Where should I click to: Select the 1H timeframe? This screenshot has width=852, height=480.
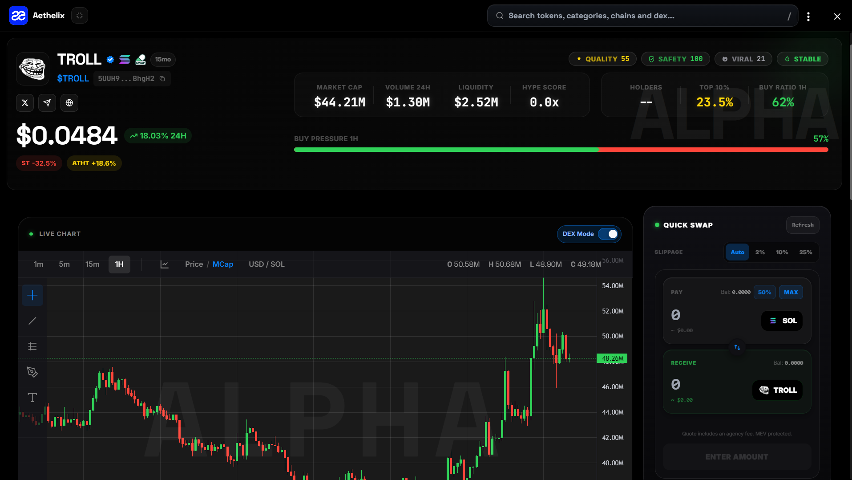point(119,264)
